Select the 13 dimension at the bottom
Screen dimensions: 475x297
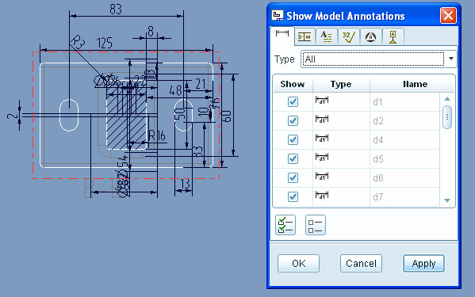(185, 184)
